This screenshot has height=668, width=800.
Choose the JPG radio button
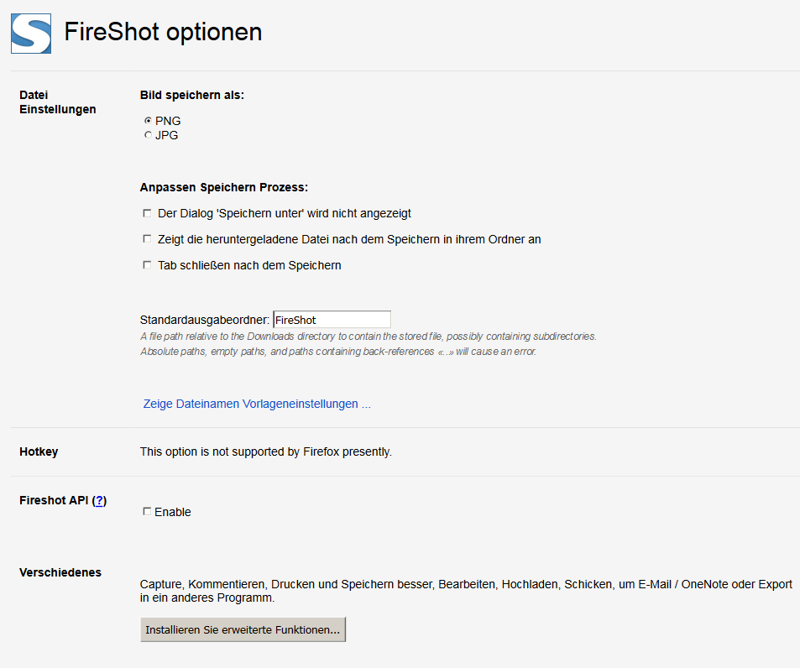[x=148, y=135]
